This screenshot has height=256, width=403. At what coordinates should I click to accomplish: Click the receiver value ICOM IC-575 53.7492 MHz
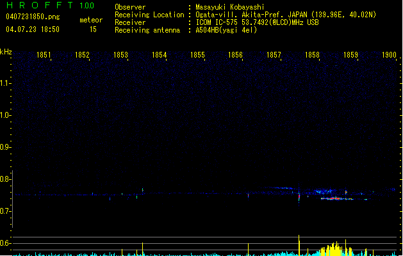[257, 22]
